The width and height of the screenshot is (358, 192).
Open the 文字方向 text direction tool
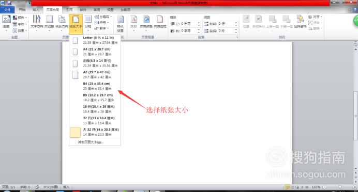point(37,22)
